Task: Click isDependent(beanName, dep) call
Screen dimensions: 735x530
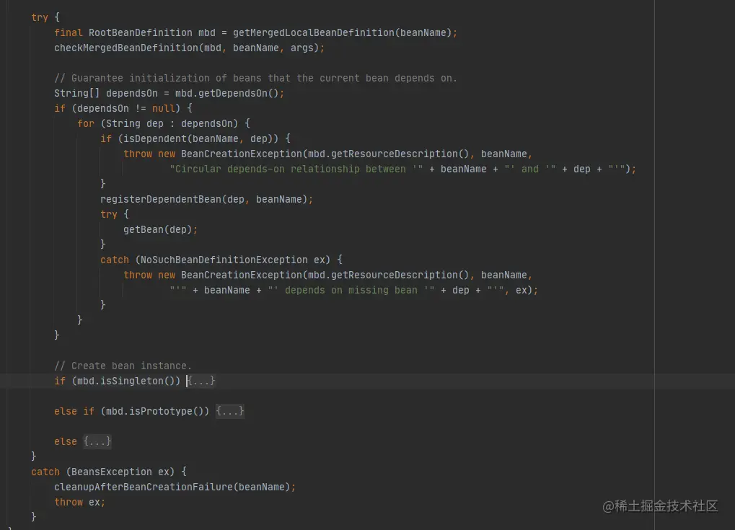Action: [x=198, y=138]
